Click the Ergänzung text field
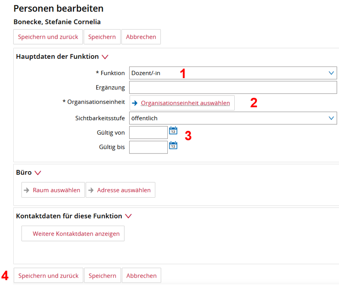Viewport: 339px width, 287px height. click(233, 88)
